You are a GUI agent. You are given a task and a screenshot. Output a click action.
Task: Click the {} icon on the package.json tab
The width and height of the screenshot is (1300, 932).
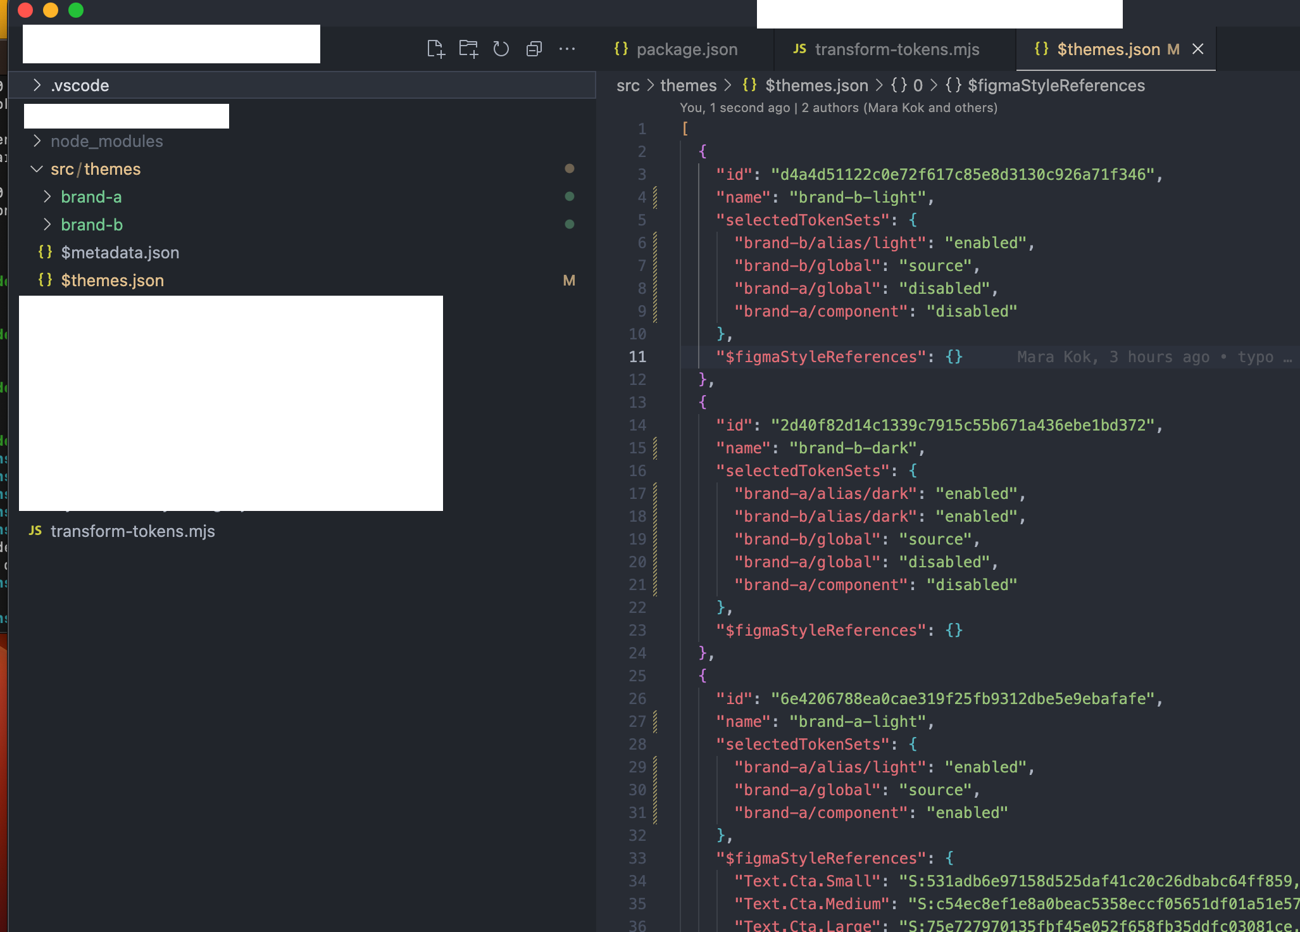[x=621, y=49]
